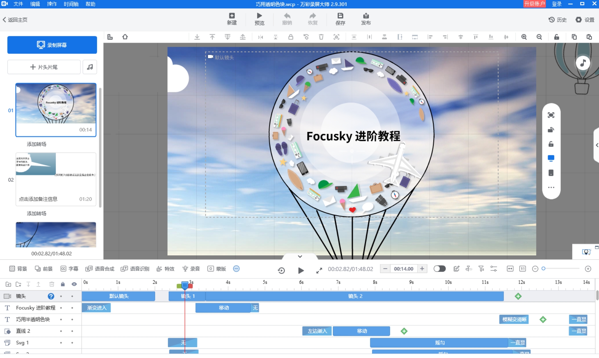Click the 预览 preview play icon
Image resolution: width=599 pixels, height=358 pixels.
point(259,19)
